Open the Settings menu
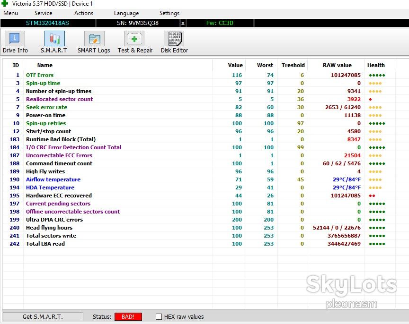The width and height of the screenshot is (409, 324). 169,13
